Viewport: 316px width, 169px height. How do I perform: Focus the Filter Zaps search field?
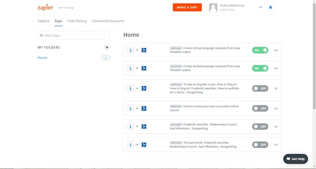pyautogui.click(x=74, y=35)
